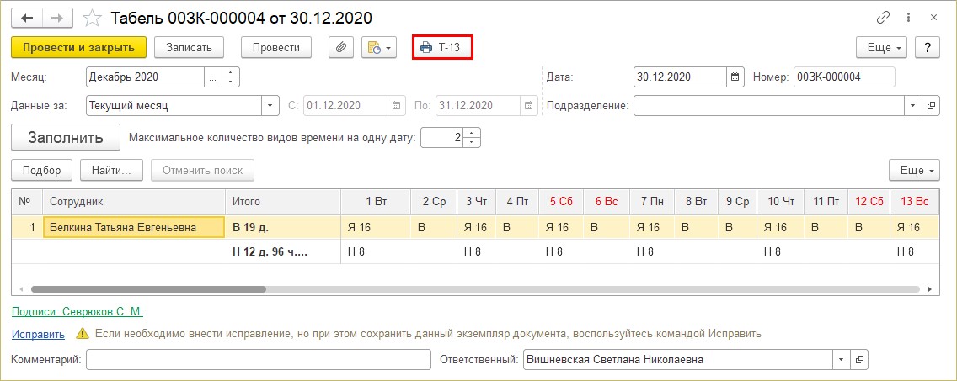Open calendar picker for Дата field
The height and width of the screenshot is (381, 957).
[x=735, y=77]
